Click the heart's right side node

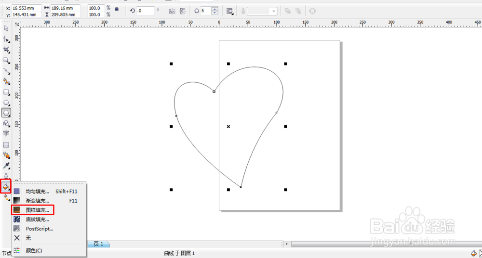(276, 113)
